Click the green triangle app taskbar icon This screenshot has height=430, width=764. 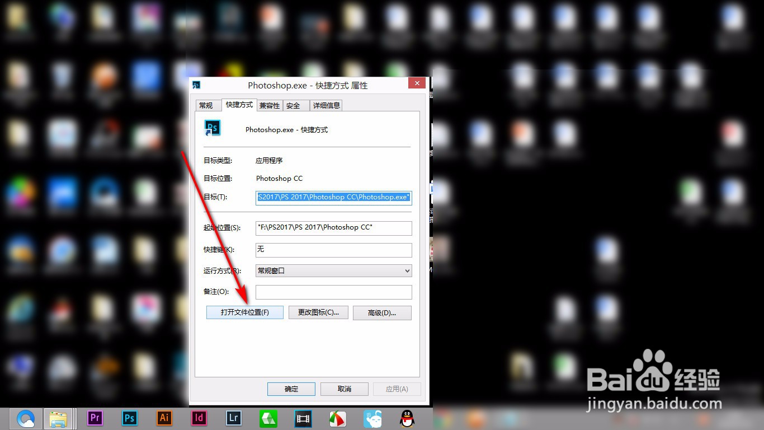pyautogui.click(x=268, y=418)
